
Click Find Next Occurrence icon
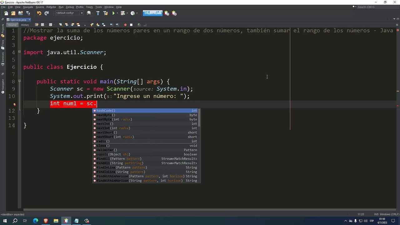point(72,25)
